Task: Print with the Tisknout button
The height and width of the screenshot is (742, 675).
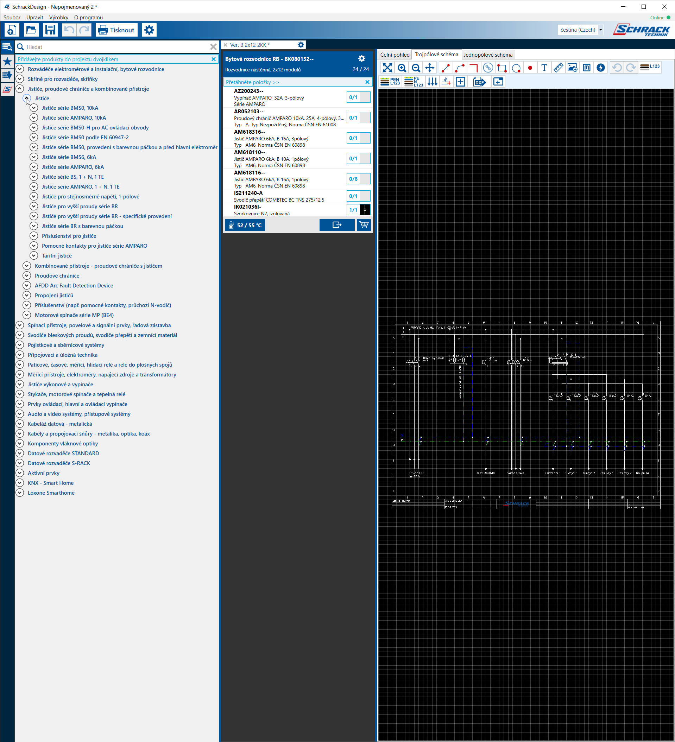Action: 117,30
